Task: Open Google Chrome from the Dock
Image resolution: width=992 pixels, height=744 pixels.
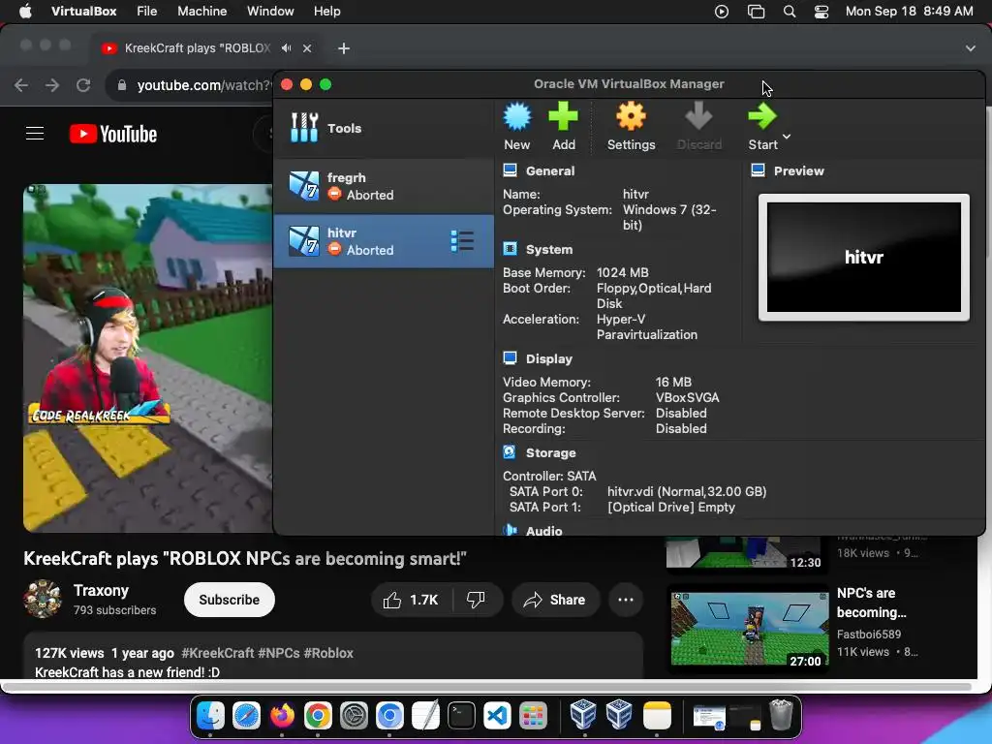Action: tap(318, 716)
